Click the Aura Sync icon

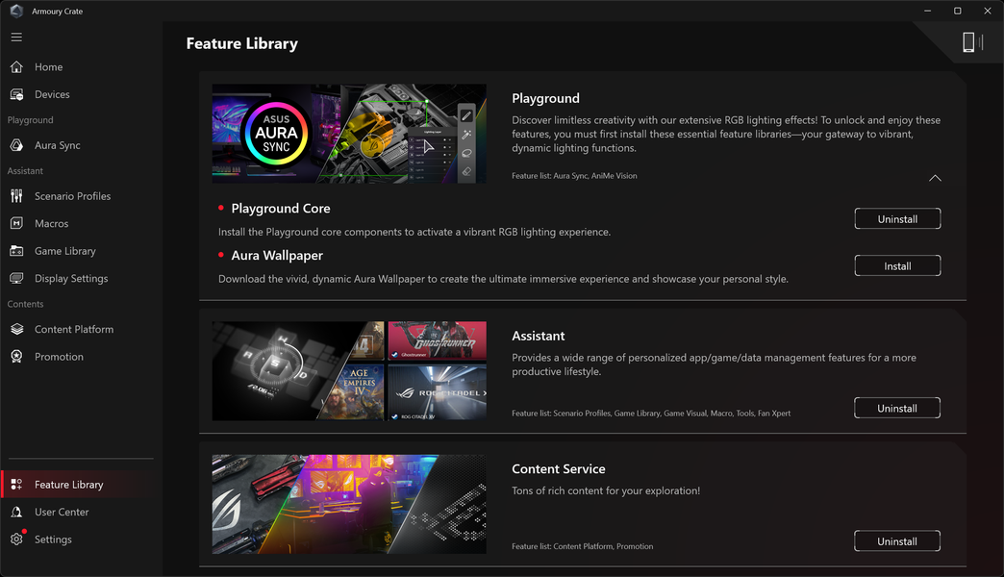(x=16, y=145)
